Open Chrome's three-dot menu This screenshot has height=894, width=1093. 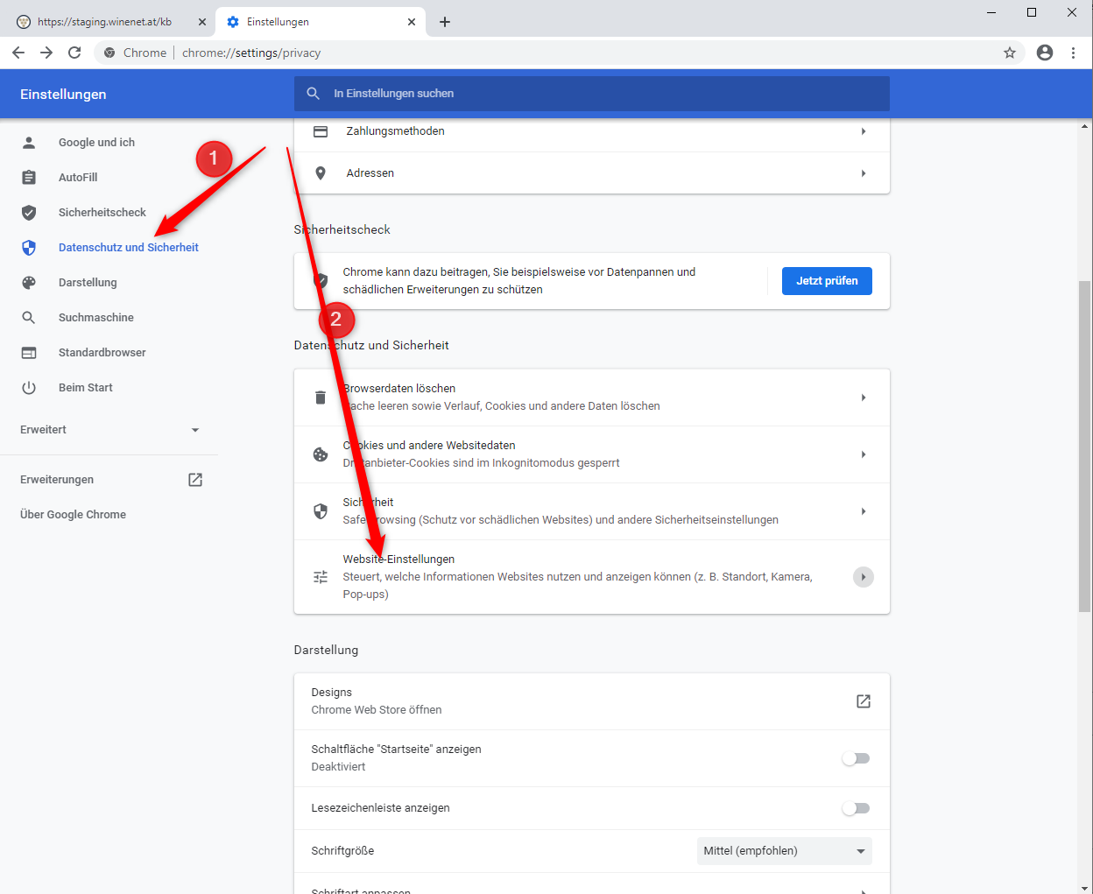point(1073,53)
